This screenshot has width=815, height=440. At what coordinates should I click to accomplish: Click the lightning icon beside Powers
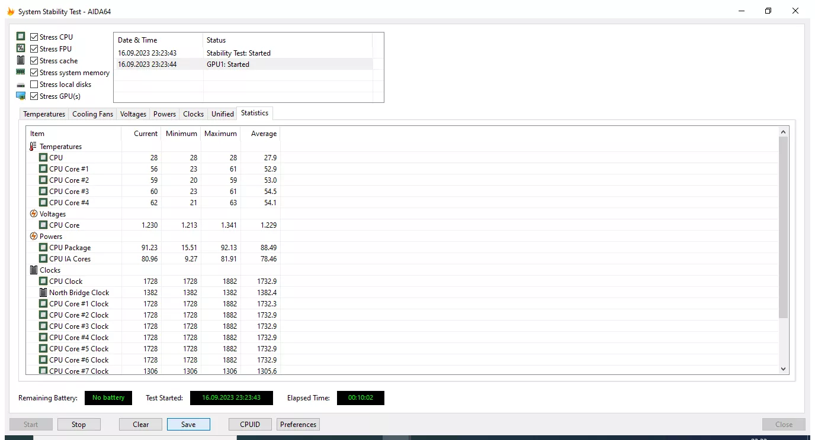pos(34,236)
